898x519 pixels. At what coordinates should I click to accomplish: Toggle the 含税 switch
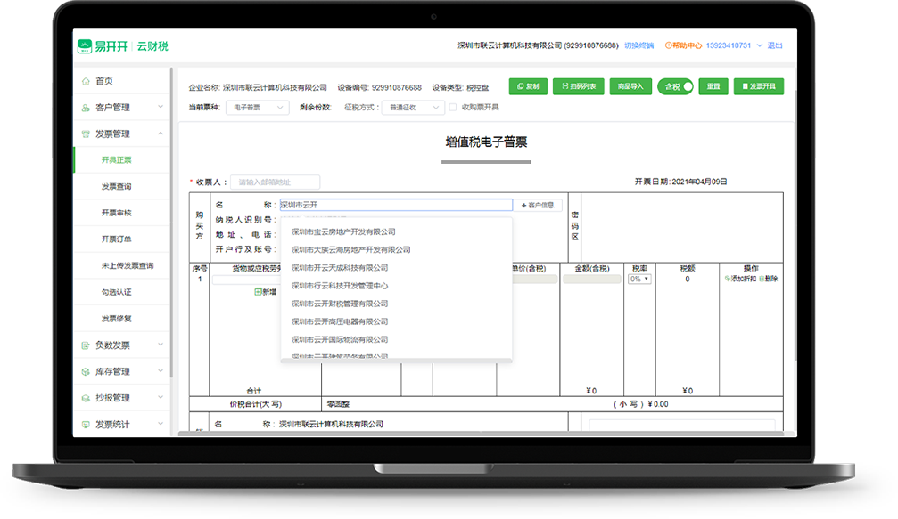(x=676, y=86)
